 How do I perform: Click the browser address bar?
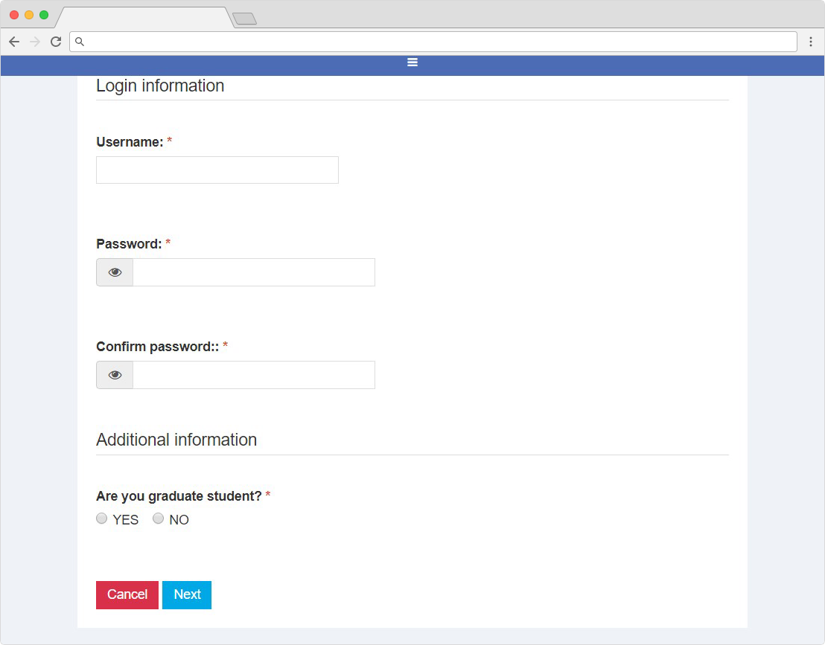coord(439,42)
